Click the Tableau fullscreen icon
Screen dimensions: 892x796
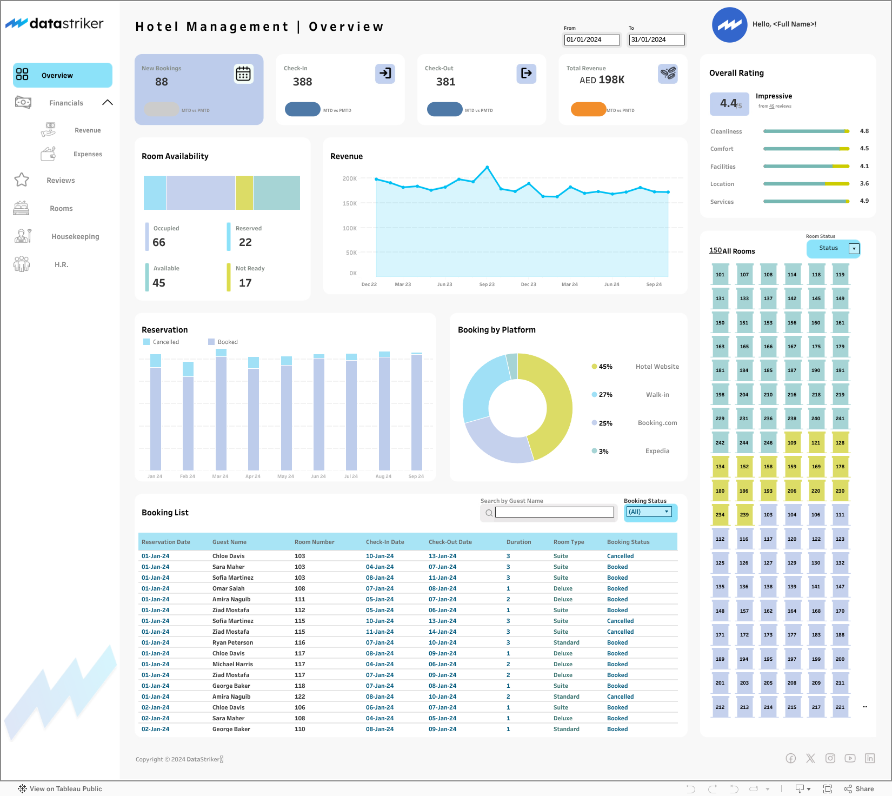(x=828, y=789)
